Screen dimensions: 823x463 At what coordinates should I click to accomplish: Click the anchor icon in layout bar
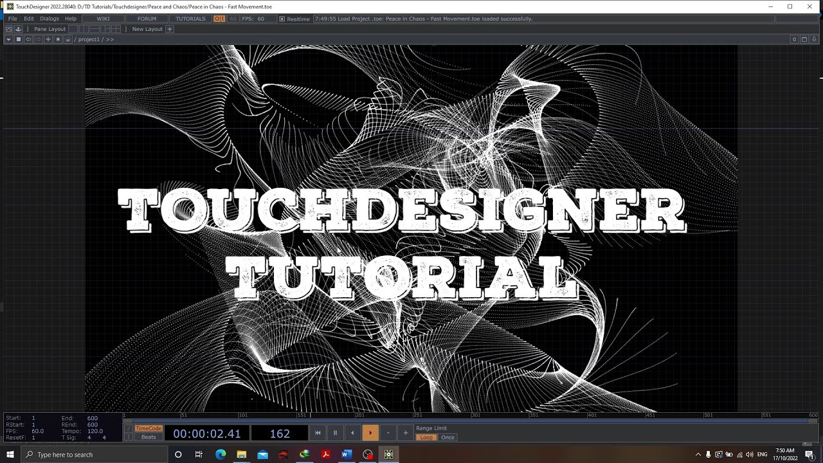18,29
